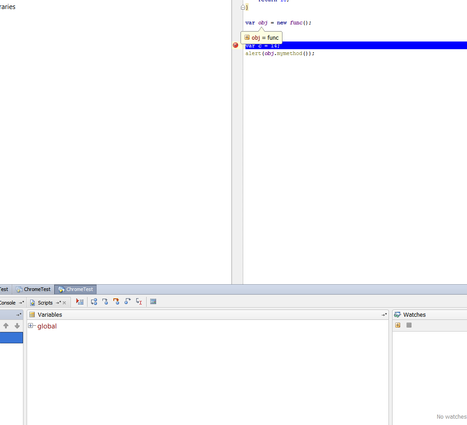Image resolution: width=467 pixels, height=425 pixels.
Task: Move to next frame with down arrow
Action: click(17, 326)
